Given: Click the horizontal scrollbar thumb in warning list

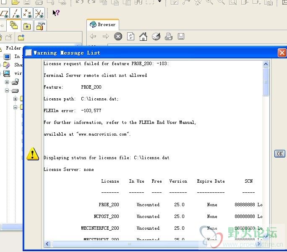Looking at the screenshot, I should pyautogui.click(x=129, y=244).
